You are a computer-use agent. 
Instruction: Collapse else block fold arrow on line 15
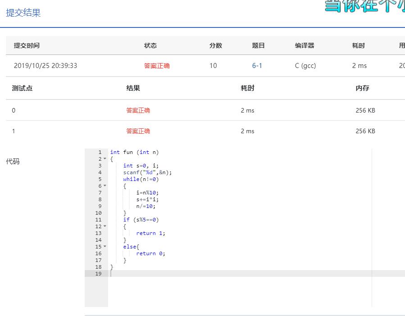pyautogui.click(x=105, y=246)
